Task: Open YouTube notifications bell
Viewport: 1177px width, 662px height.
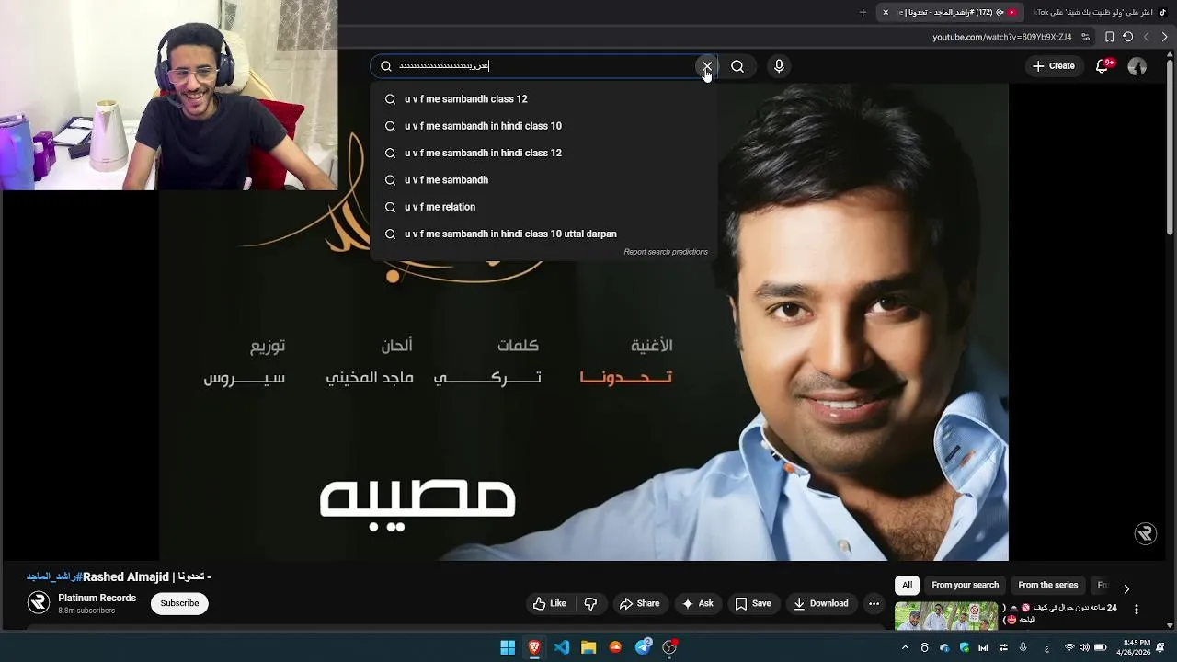Action: point(1103,66)
